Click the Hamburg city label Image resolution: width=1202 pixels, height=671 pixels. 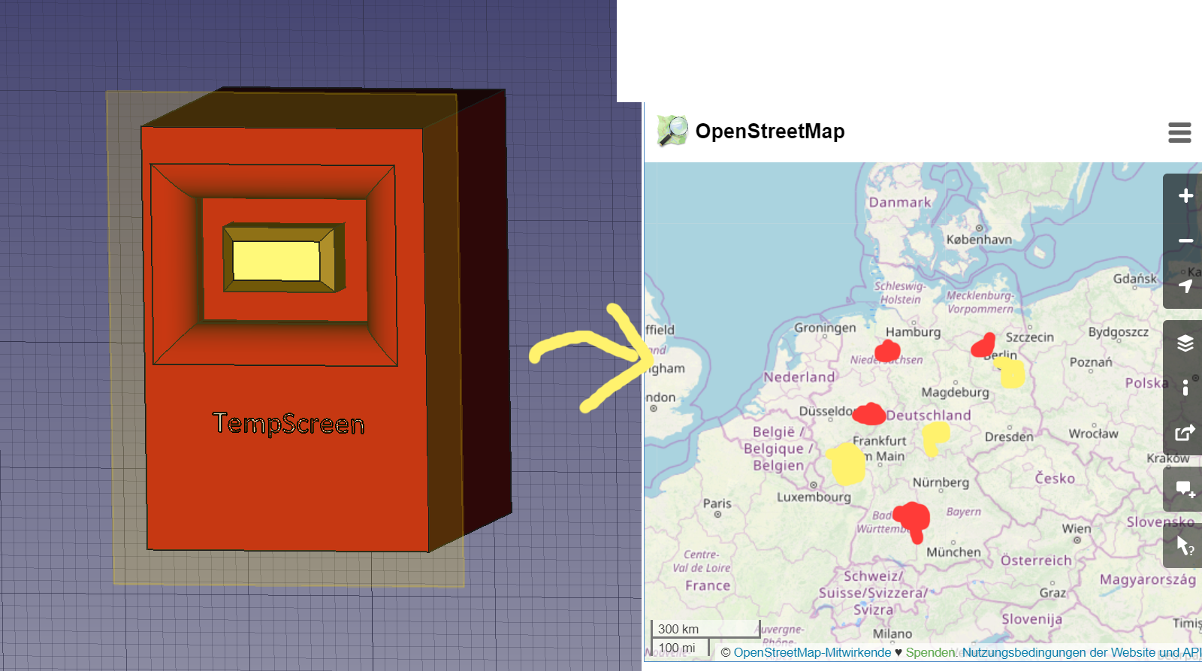pyautogui.click(x=913, y=332)
